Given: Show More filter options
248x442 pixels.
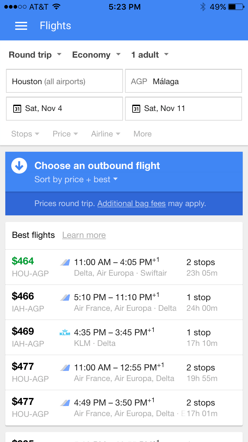Looking at the screenshot, I should click(x=143, y=134).
